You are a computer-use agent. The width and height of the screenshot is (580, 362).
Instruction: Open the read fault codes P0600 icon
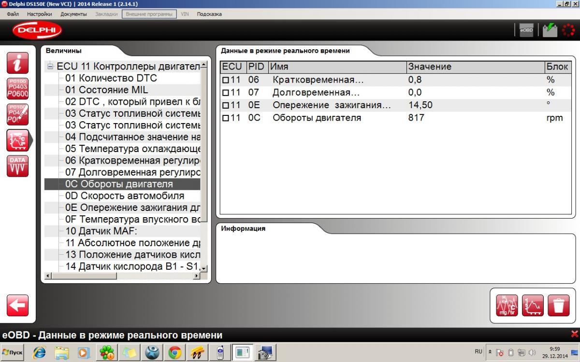[17, 89]
